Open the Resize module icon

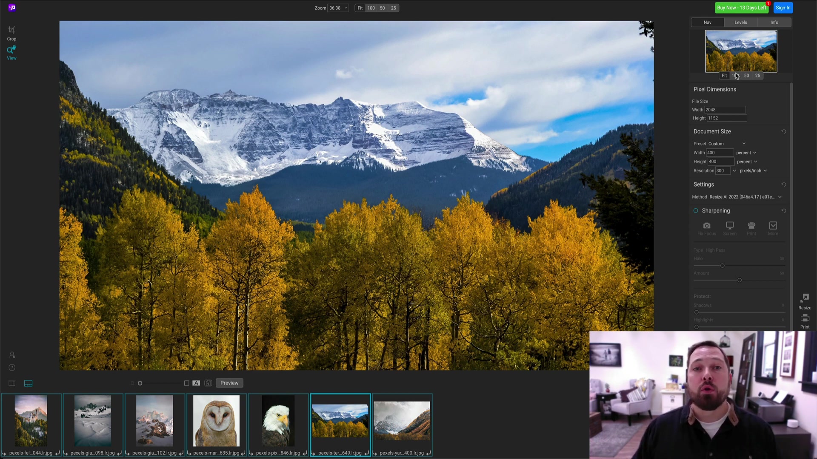click(805, 301)
